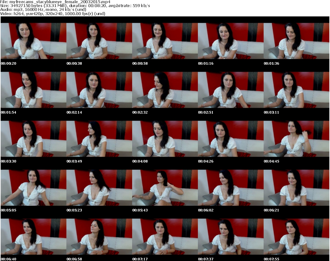Click the 00:02:32 timestamp label
The image size is (330, 261).
(140, 112)
